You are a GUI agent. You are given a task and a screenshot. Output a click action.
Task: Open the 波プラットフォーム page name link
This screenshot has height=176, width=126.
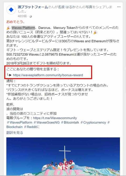click(33, 7)
